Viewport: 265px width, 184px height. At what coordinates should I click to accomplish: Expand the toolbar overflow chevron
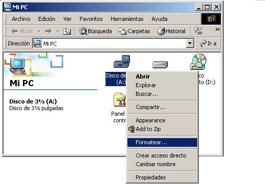(x=217, y=30)
